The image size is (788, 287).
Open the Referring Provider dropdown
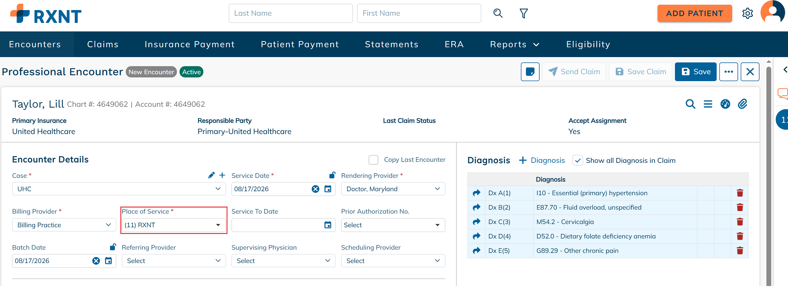[174, 261]
